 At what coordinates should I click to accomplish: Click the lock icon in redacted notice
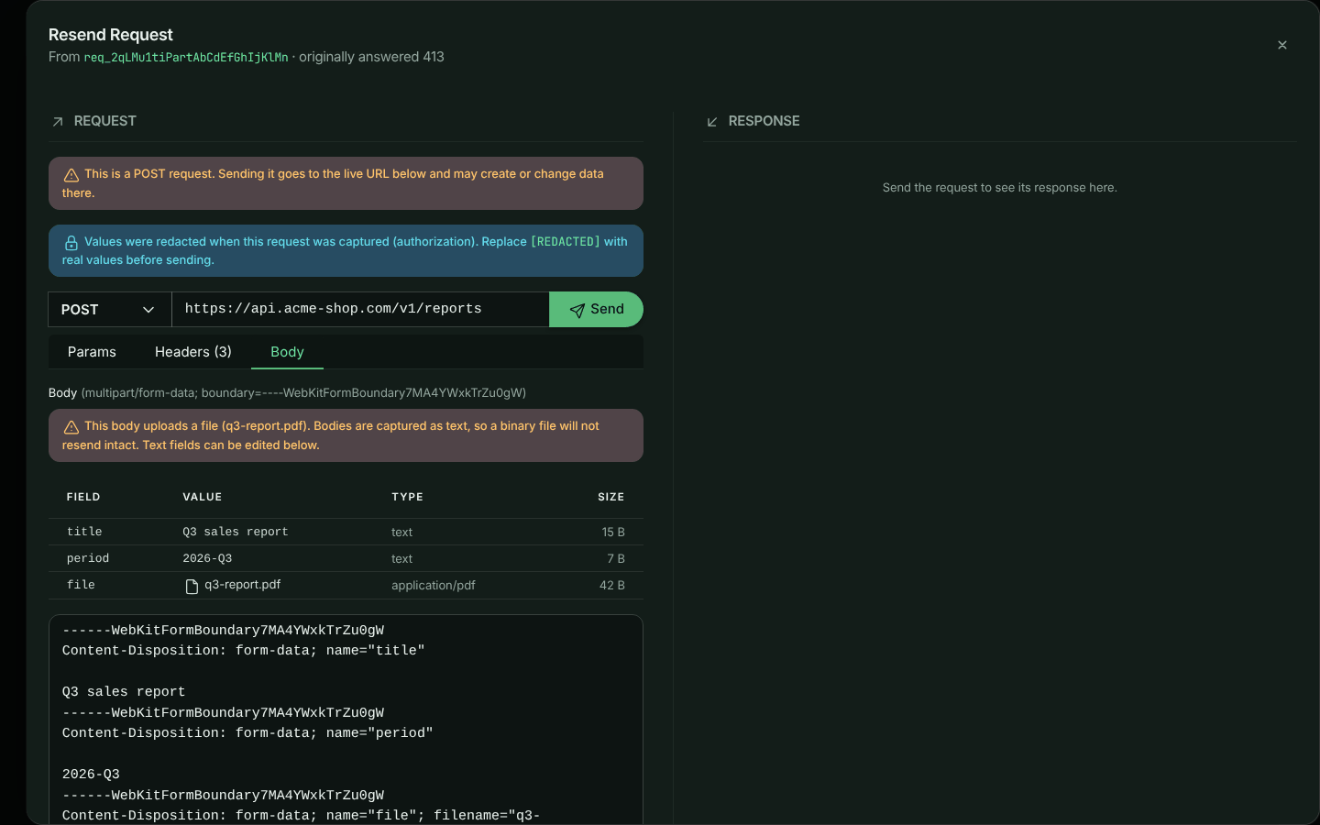pyautogui.click(x=71, y=243)
